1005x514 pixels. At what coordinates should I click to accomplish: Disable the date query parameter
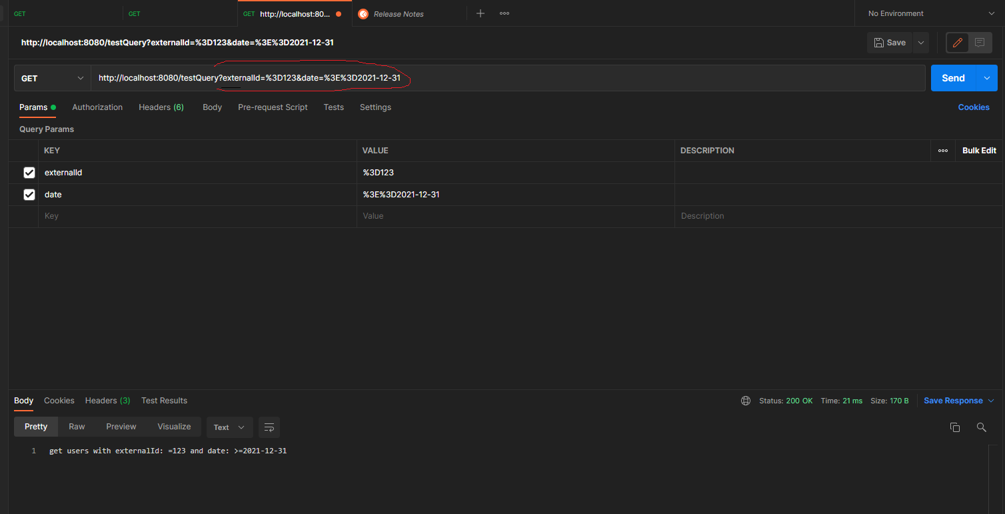(x=29, y=194)
